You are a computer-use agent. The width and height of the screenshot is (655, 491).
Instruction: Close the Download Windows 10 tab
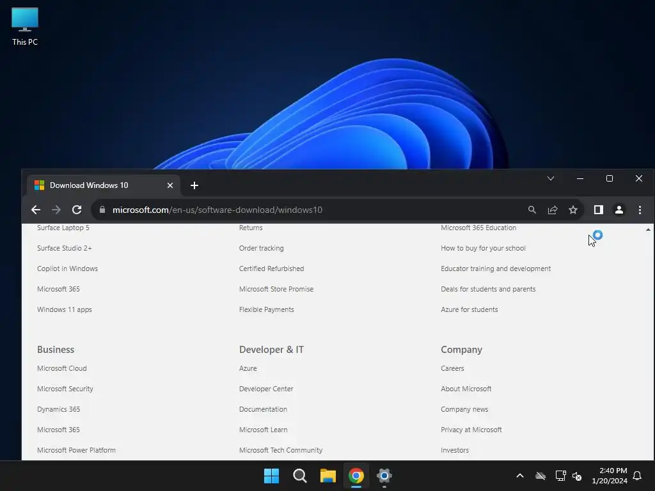(x=170, y=185)
